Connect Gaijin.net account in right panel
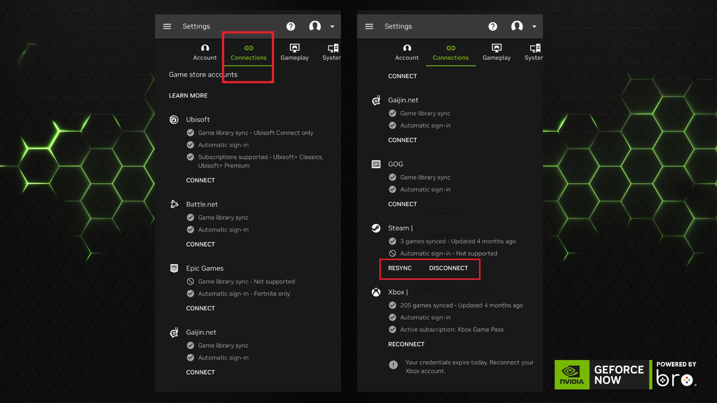717x403 pixels. 402,140
